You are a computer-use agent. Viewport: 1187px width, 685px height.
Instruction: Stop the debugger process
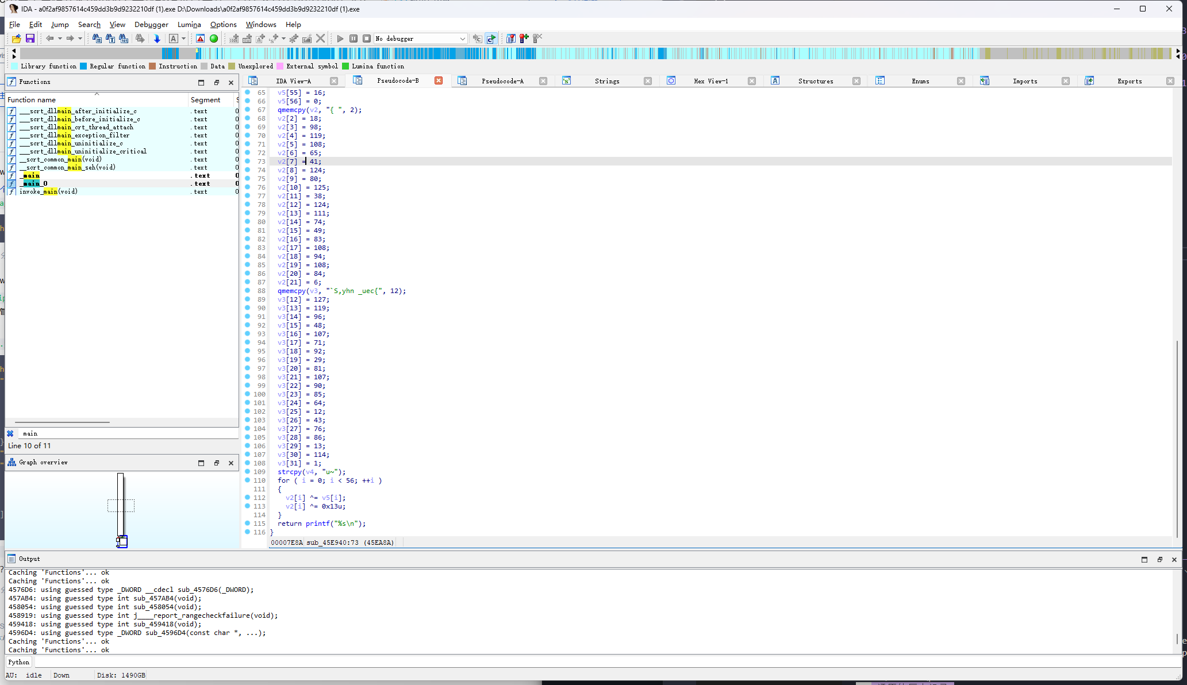click(x=367, y=39)
